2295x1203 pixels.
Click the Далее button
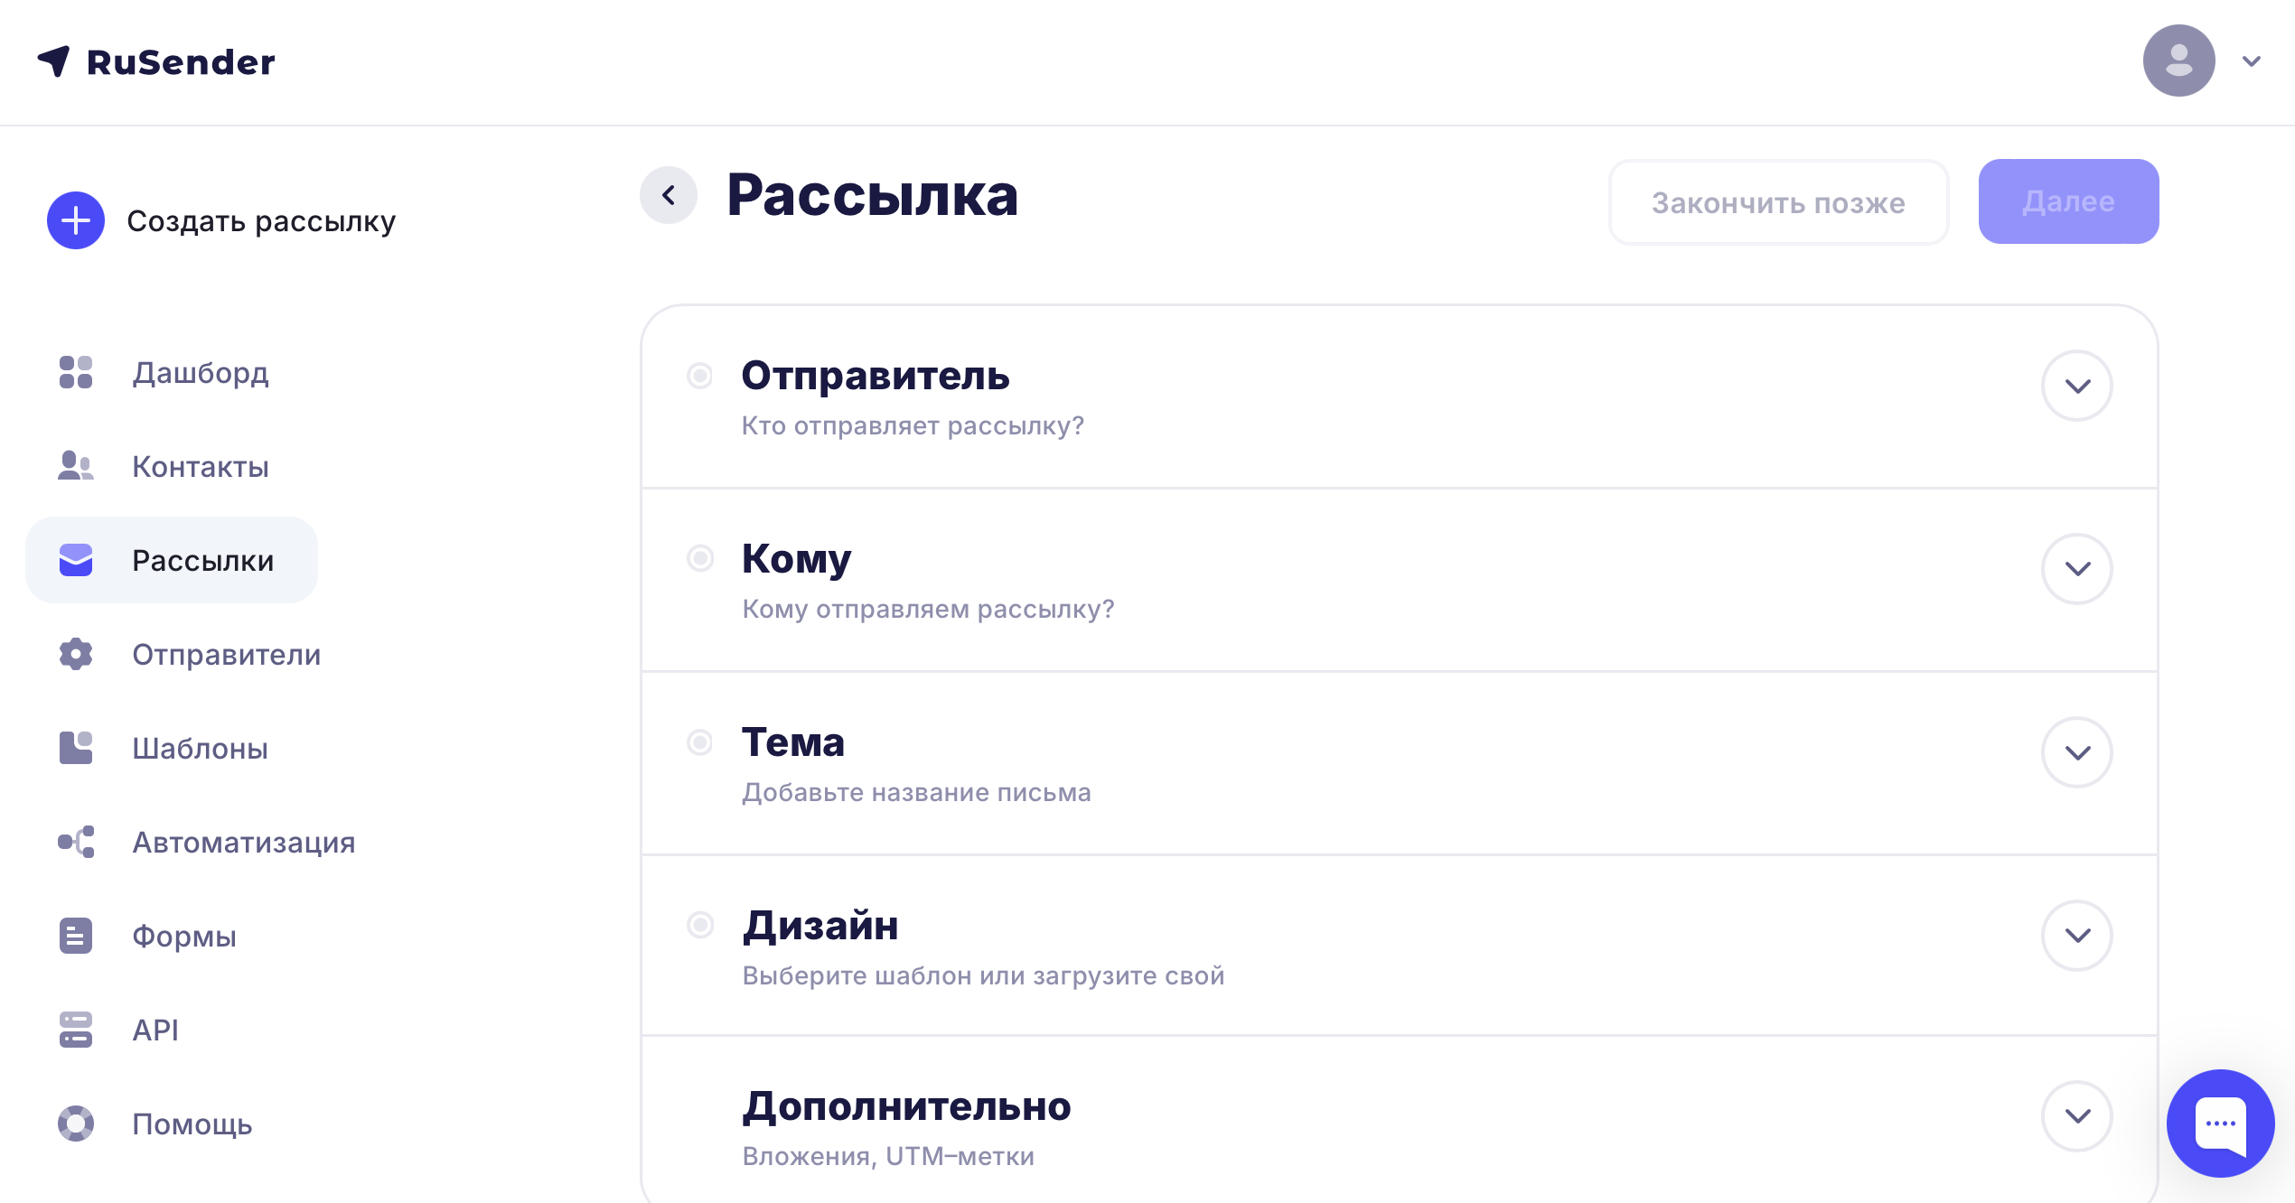tap(2068, 201)
